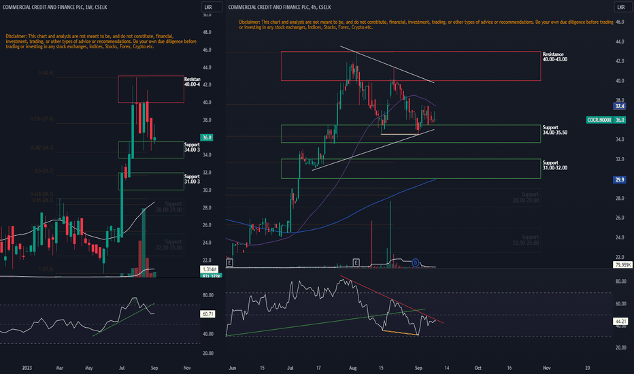Viewport: 634px width, 374px height.
Task: Click the '0.5 (31.7)' Fibonacci level label
Action: [44, 171]
